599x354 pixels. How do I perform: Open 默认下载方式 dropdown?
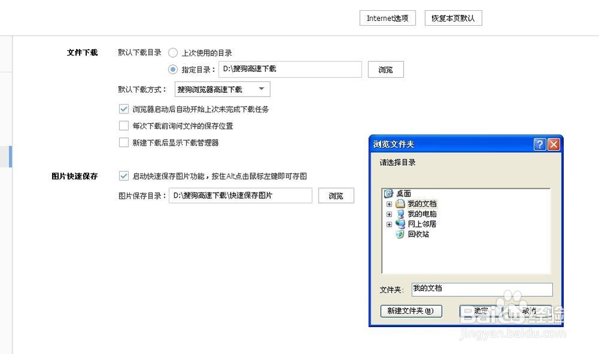(x=222, y=89)
